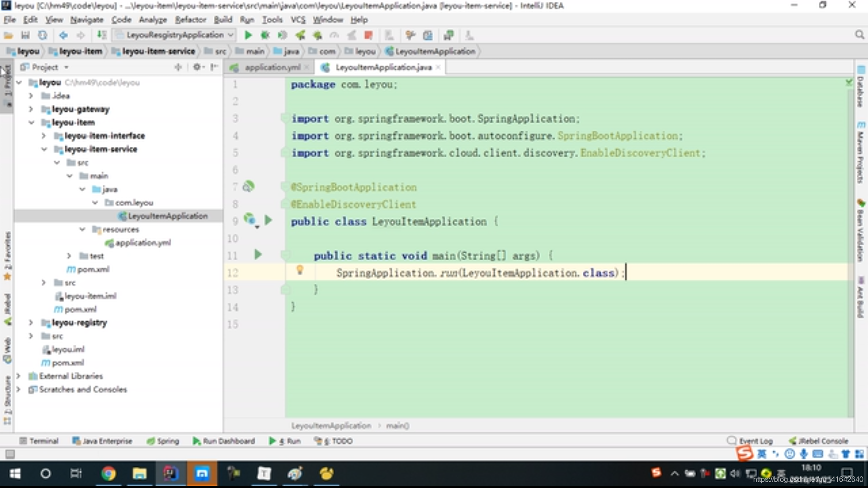Viewport: 868px width, 488px height.
Task: Click the run gutter arrow on line 11
Action: [x=258, y=255]
